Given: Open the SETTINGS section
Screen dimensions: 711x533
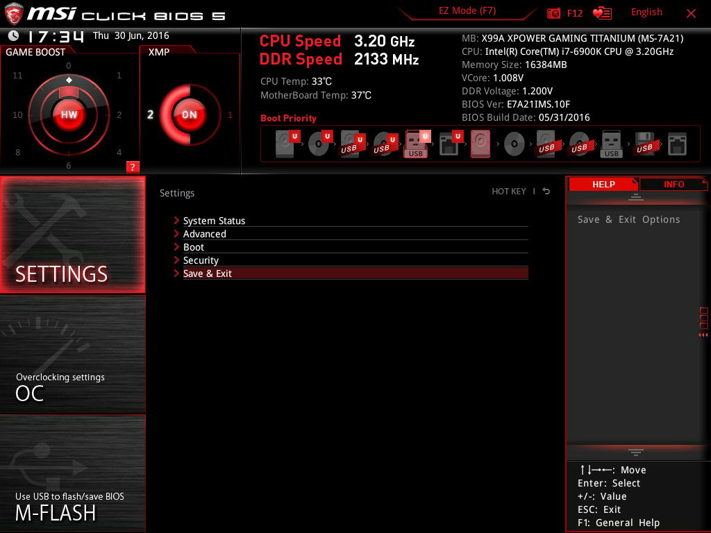Looking at the screenshot, I should click(72, 235).
